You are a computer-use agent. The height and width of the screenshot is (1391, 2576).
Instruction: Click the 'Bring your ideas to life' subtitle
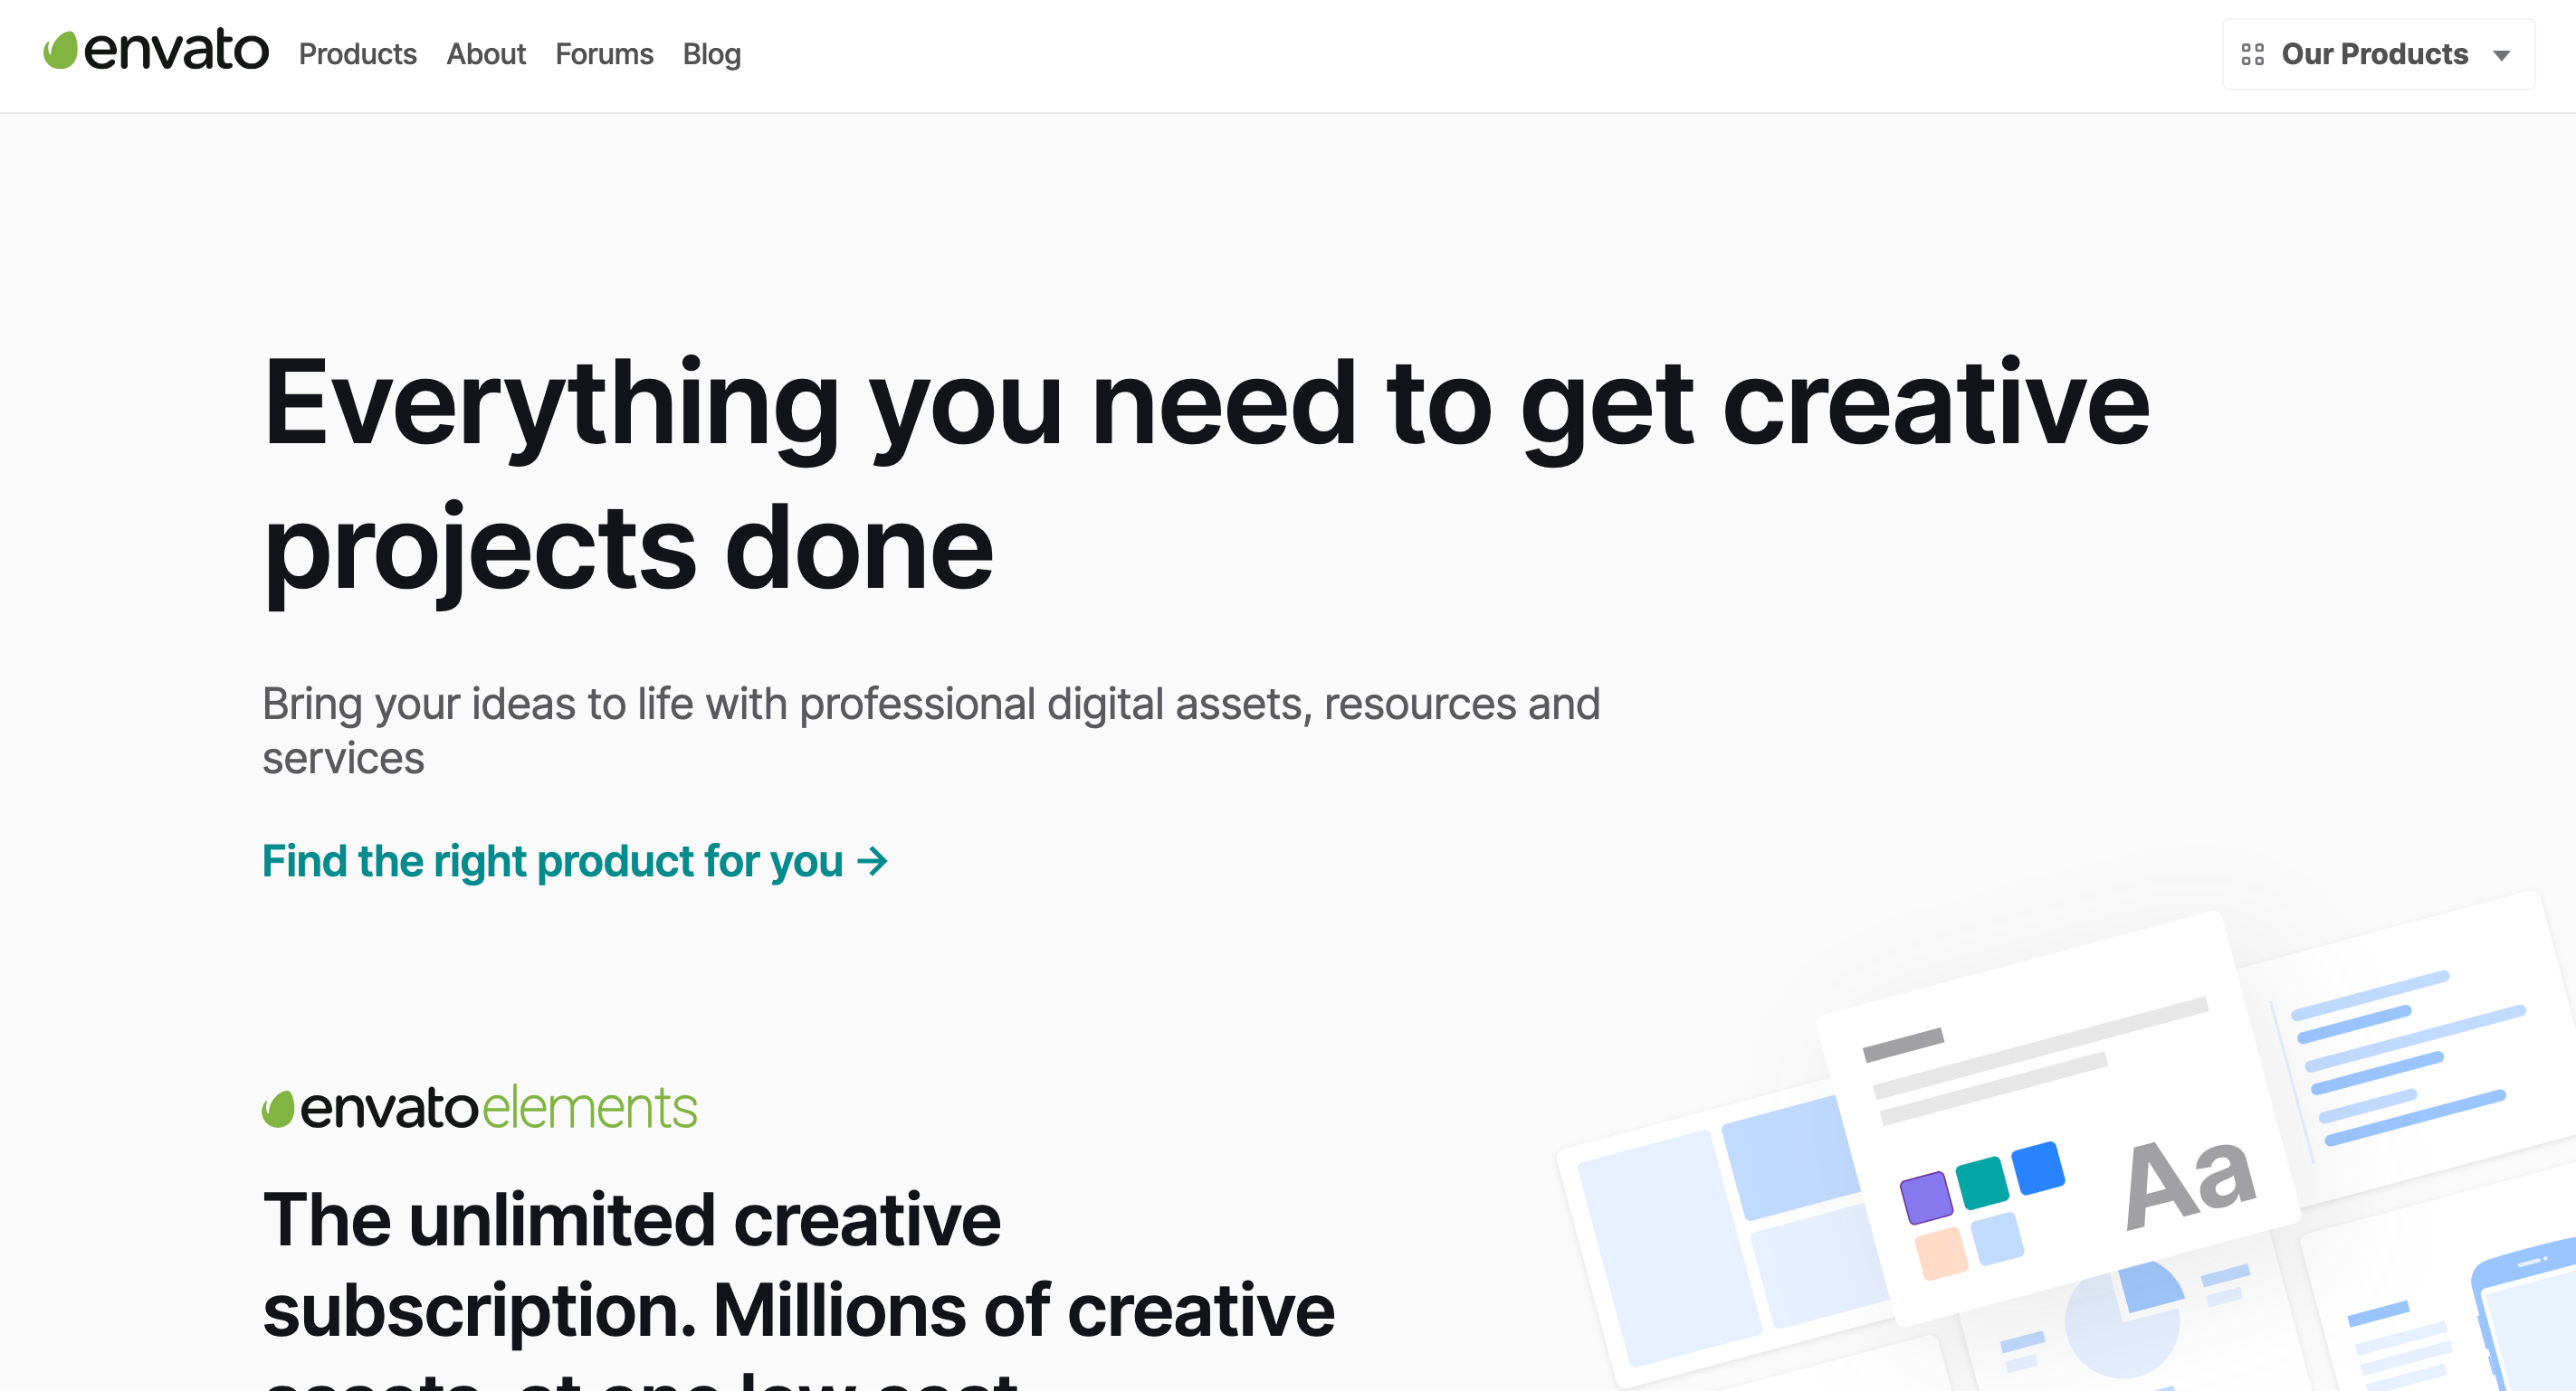coord(931,731)
